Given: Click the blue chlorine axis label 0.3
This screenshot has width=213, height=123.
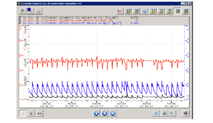Looking at the screenshot, I should [x=188, y=55].
